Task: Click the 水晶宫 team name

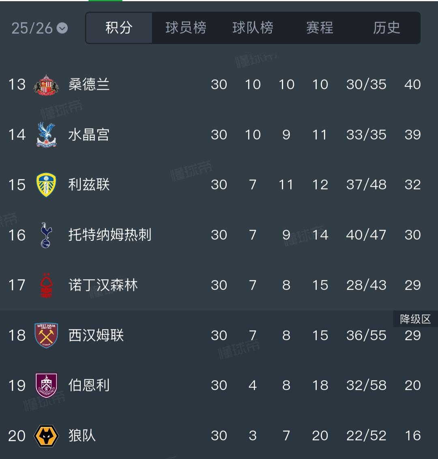Action: [89, 135]
